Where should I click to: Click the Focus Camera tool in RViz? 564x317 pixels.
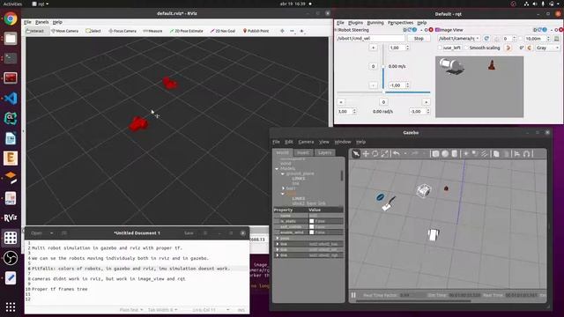(122, 31)
